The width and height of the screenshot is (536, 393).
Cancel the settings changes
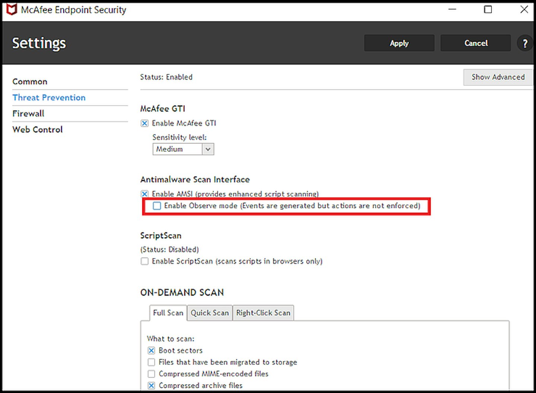(x=476, y=43)
